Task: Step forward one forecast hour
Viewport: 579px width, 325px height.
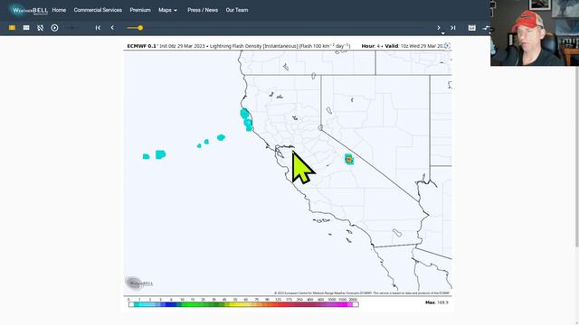Action: point(439,28)
